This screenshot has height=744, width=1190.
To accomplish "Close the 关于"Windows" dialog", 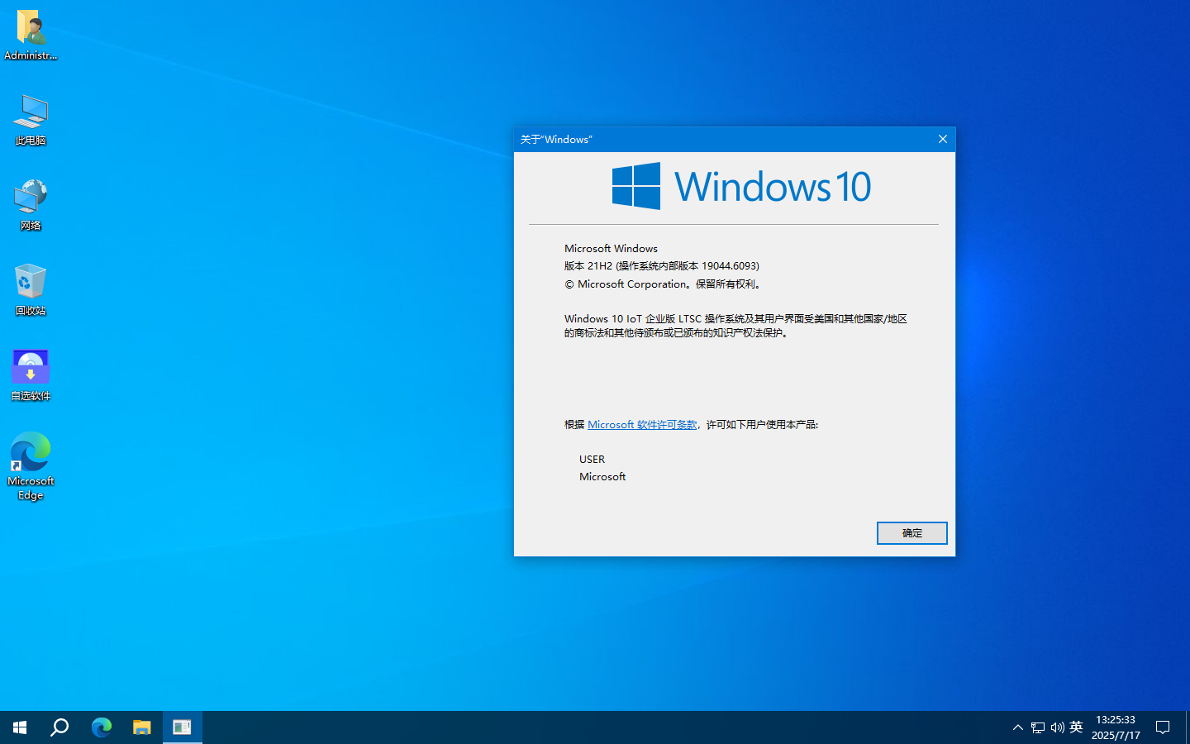I will [942, 139].
